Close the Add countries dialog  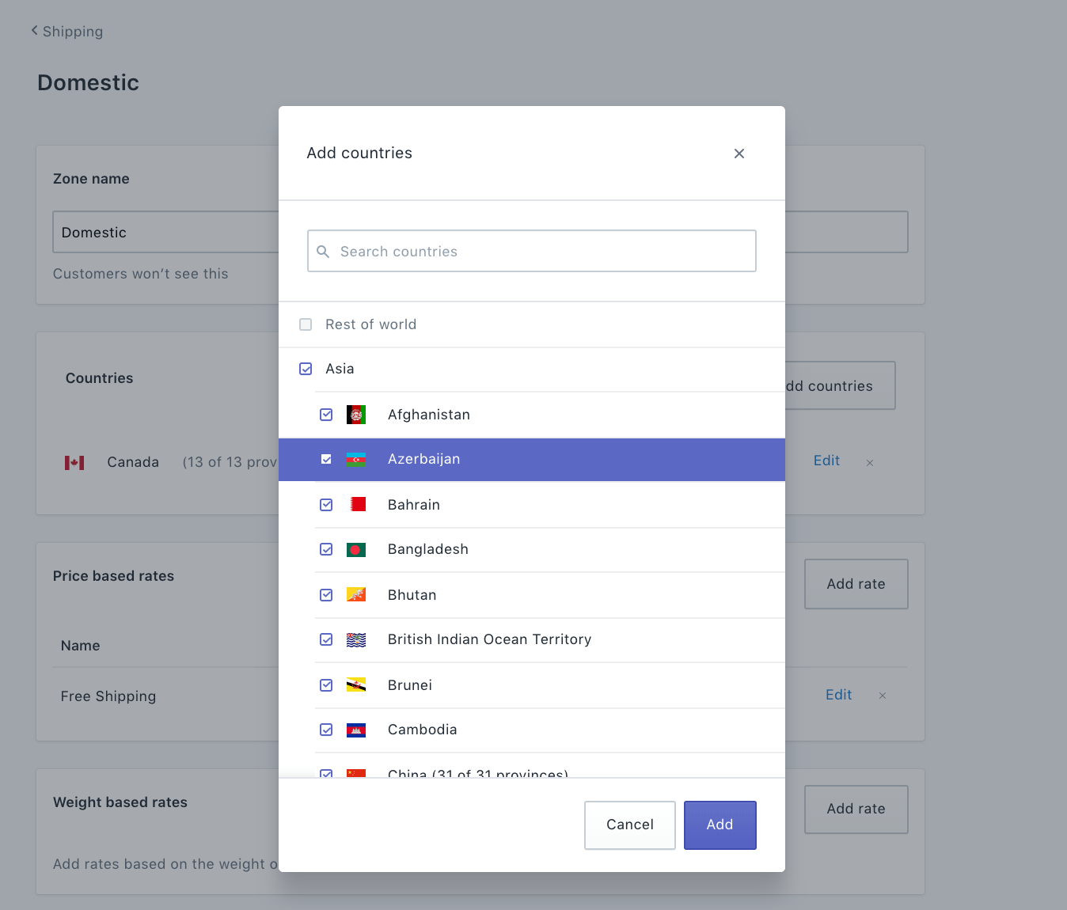pyautogui.click(x=739, y=154)
